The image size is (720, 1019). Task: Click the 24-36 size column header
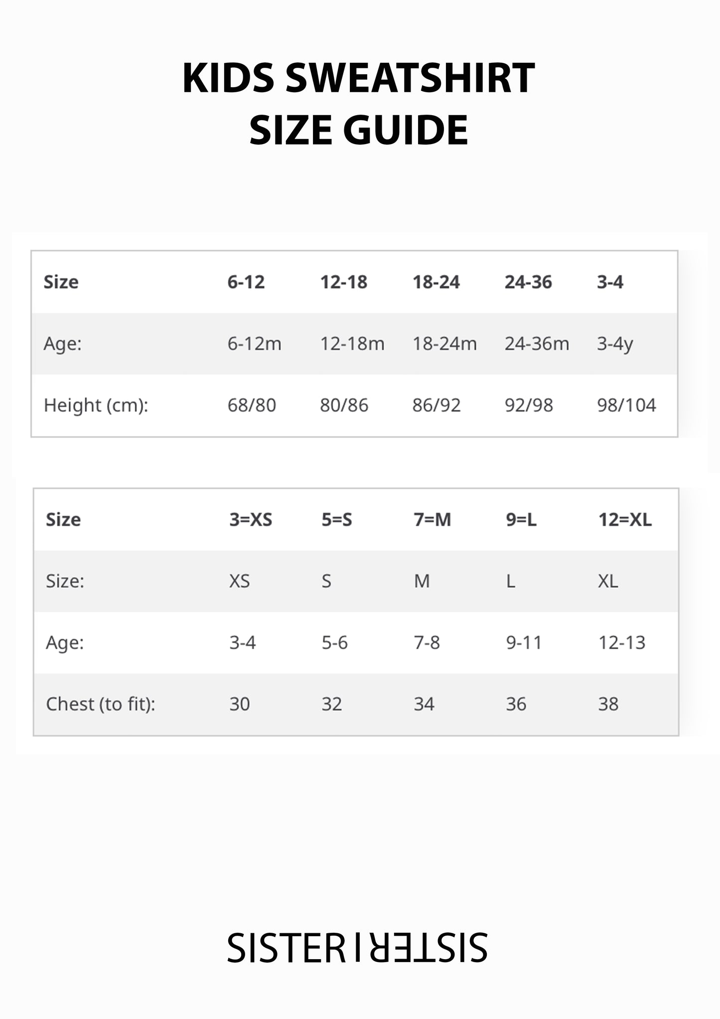[x=528, y=282]
